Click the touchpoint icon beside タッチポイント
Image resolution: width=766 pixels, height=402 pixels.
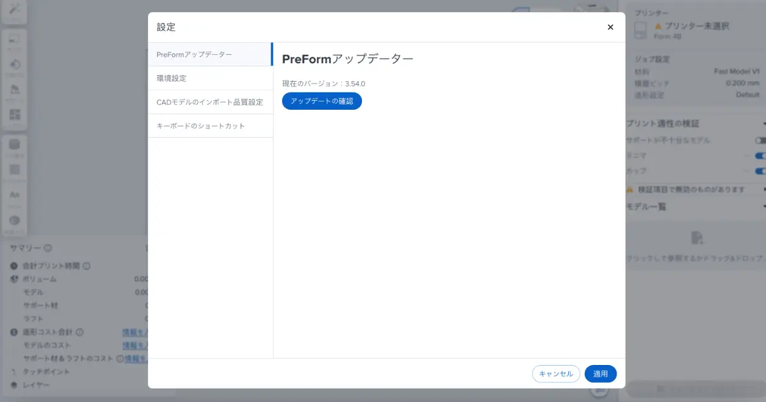coord(14,371)
